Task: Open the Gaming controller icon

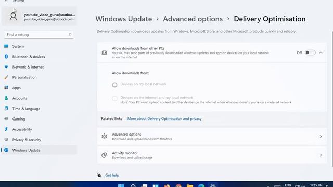Action: click(6, 119)
